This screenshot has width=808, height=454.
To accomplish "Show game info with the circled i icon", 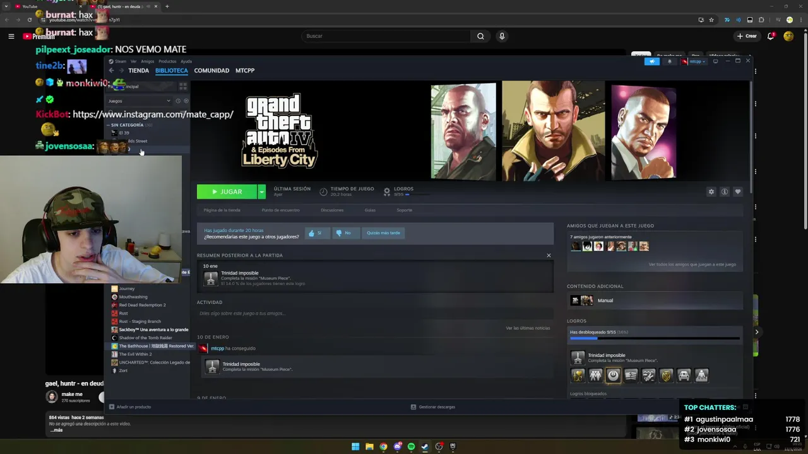I will click(x=725, y=192).
